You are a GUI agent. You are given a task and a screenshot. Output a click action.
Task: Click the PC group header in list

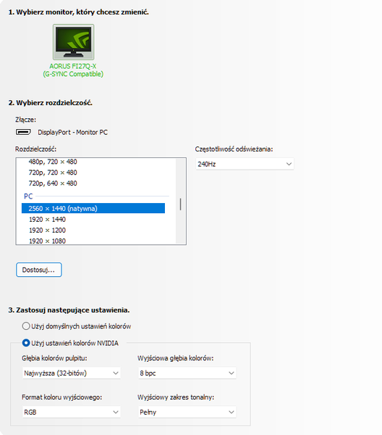pyautogui.click(x=28, y=196)
